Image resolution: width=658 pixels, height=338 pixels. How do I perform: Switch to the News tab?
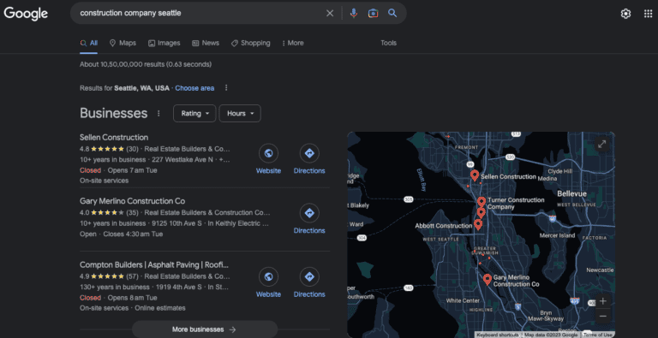[x=206, y=43]
